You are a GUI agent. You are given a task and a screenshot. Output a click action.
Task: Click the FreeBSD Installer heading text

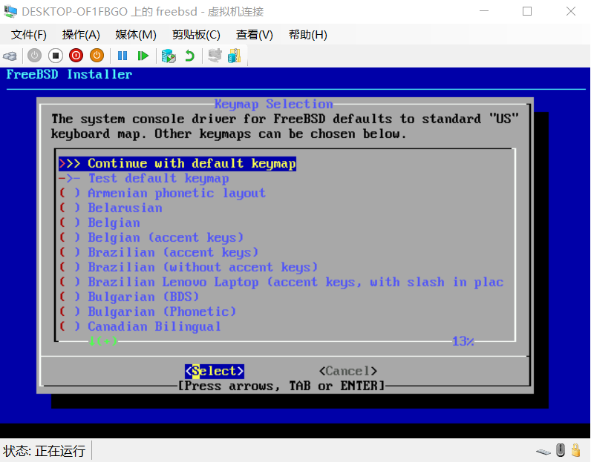pyautogui.click(x=69, y=74)
